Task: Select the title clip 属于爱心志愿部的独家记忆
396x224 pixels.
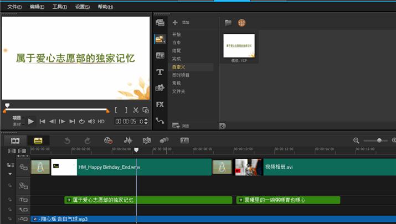Action: [x=148, y=200]
